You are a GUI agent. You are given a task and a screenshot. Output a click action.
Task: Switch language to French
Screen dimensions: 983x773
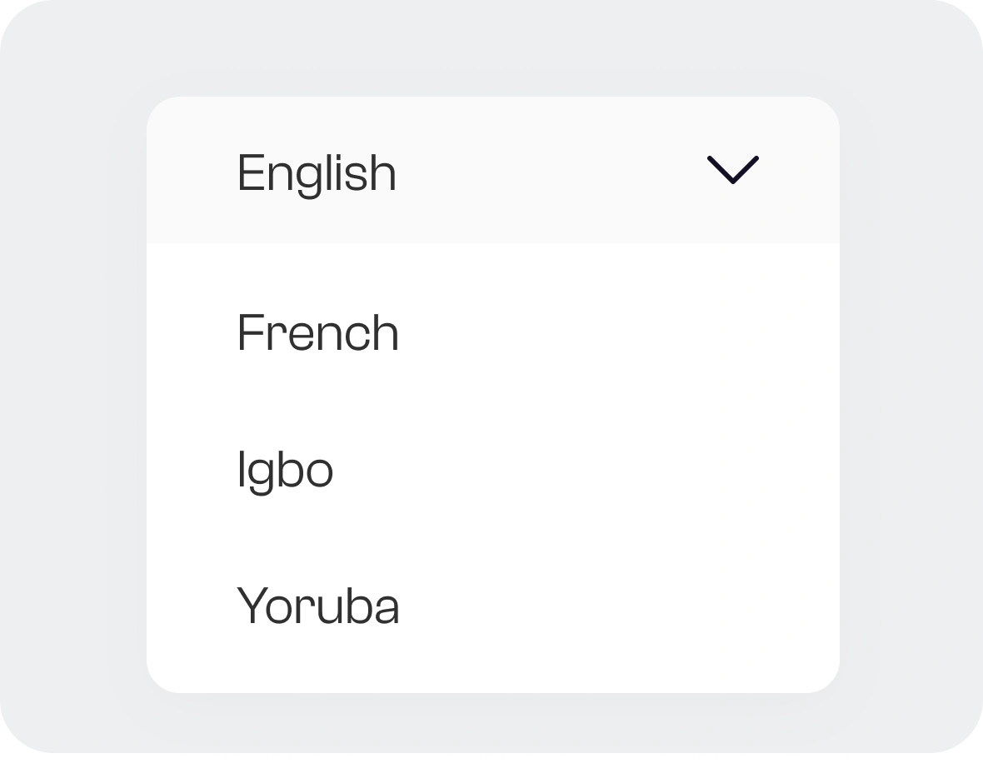[x=318, y=332]
